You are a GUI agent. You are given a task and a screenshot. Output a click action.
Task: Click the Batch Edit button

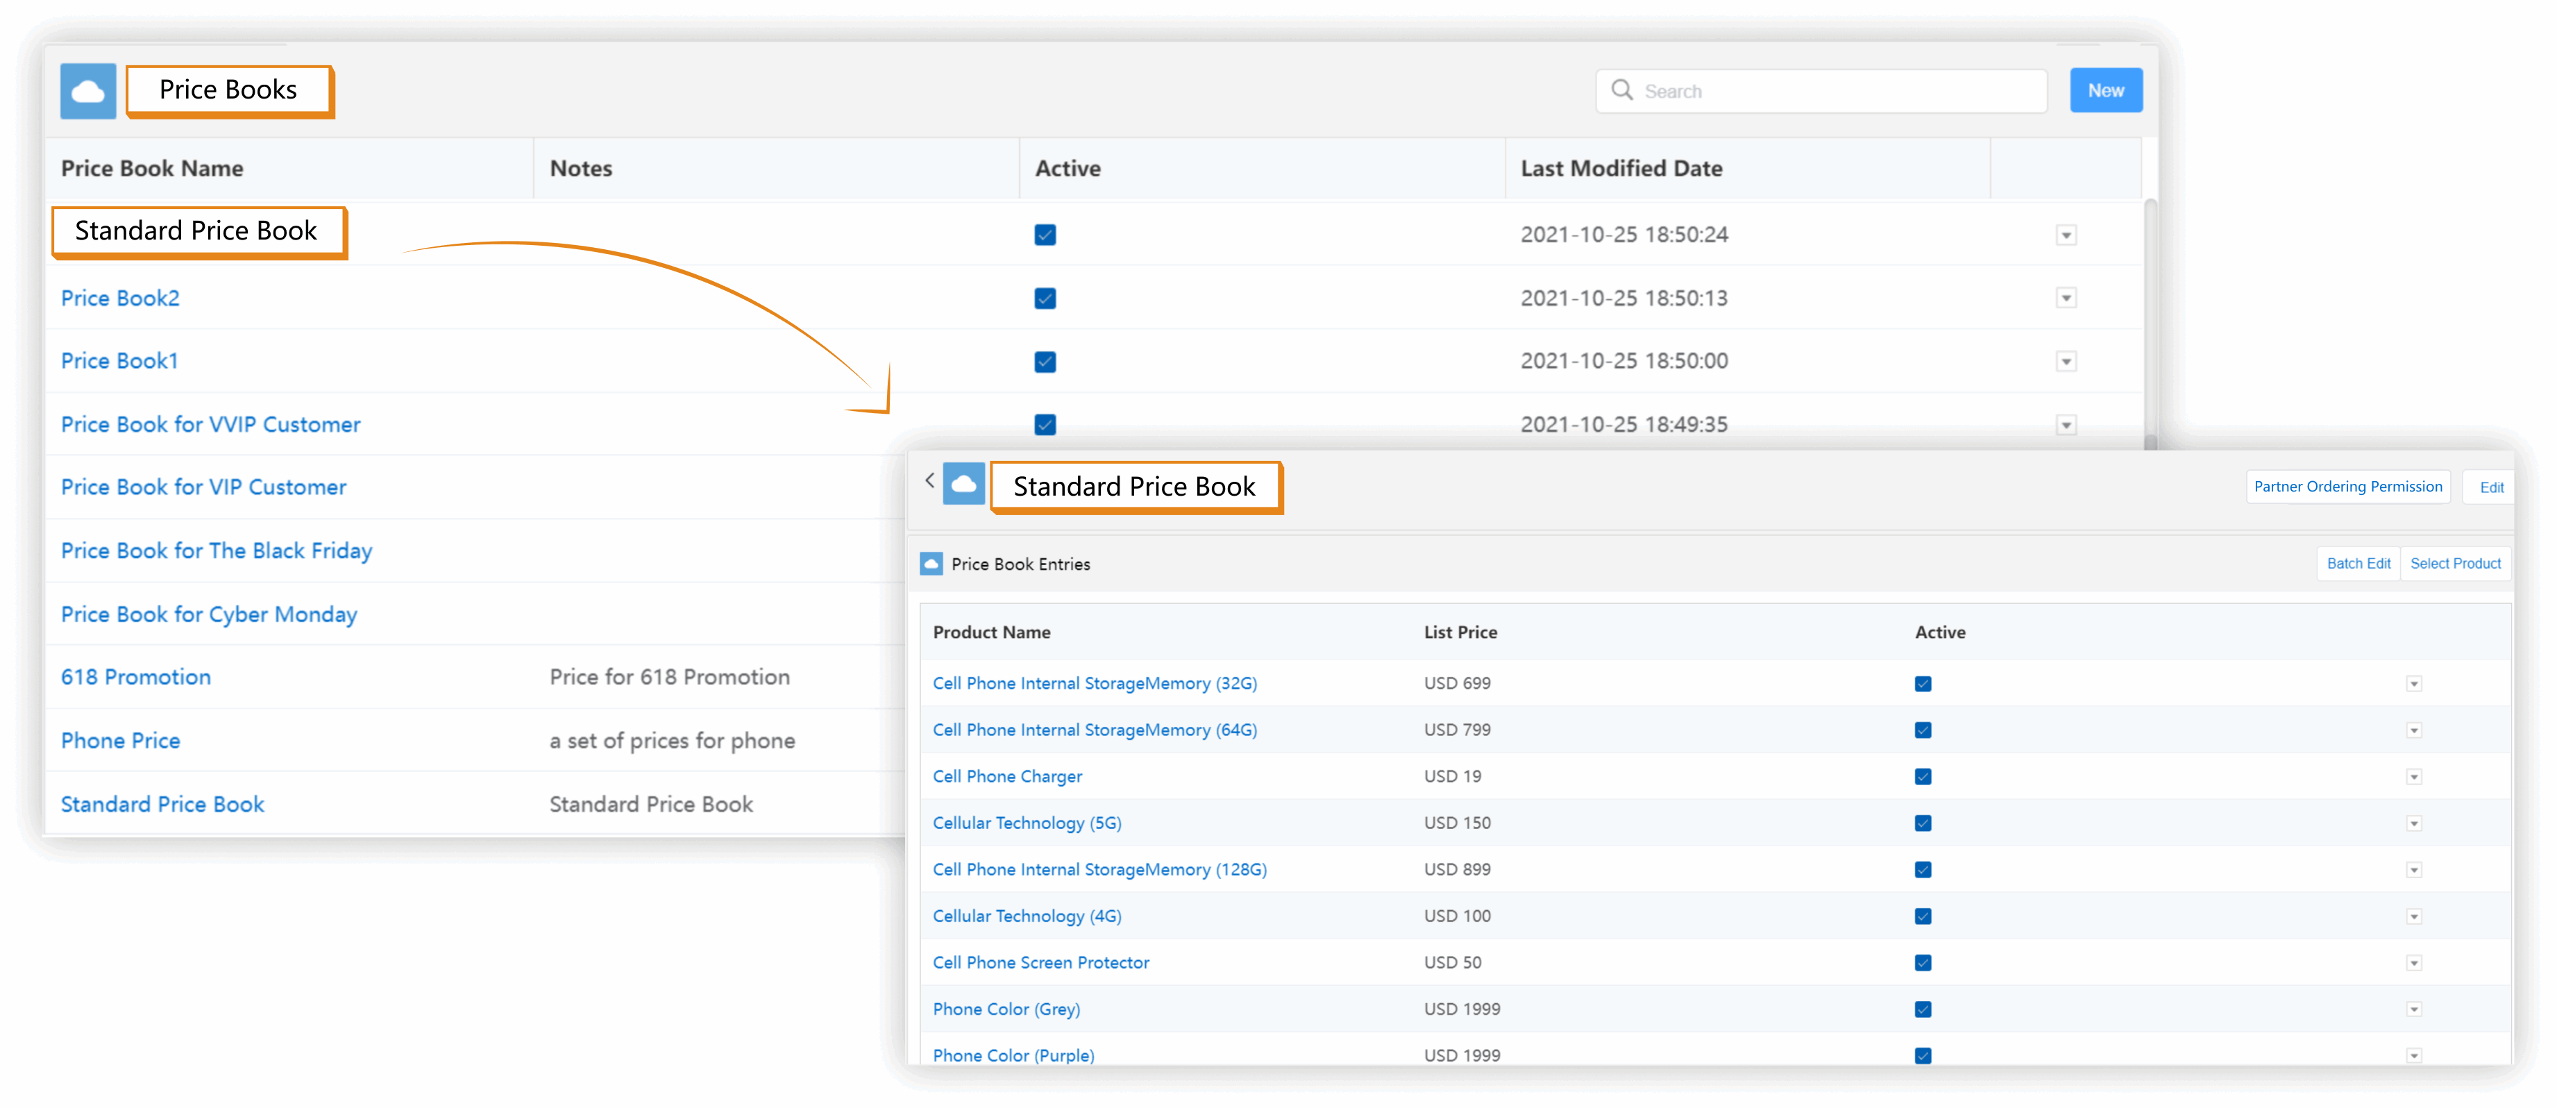pos(2358,563)
